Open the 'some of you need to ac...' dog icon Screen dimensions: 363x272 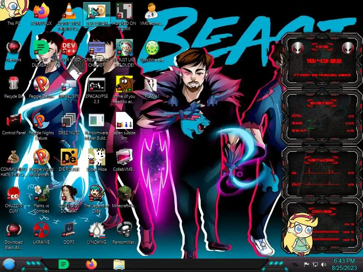(124, 90)
